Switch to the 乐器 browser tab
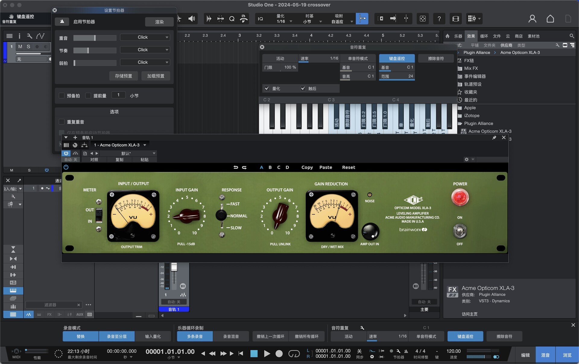The height and width of the screenshot is (364, 579). pos(458,36)
